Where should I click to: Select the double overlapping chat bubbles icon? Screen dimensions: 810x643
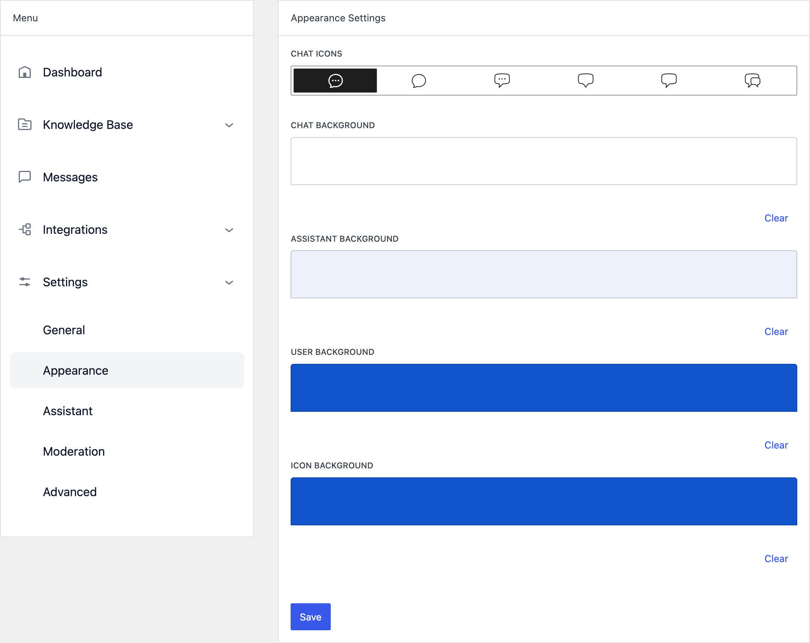pyautogui.click(x=753, y=80)
